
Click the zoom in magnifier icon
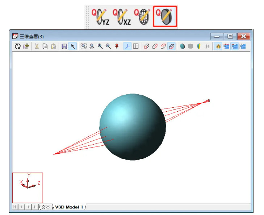(x=100, y=46)
